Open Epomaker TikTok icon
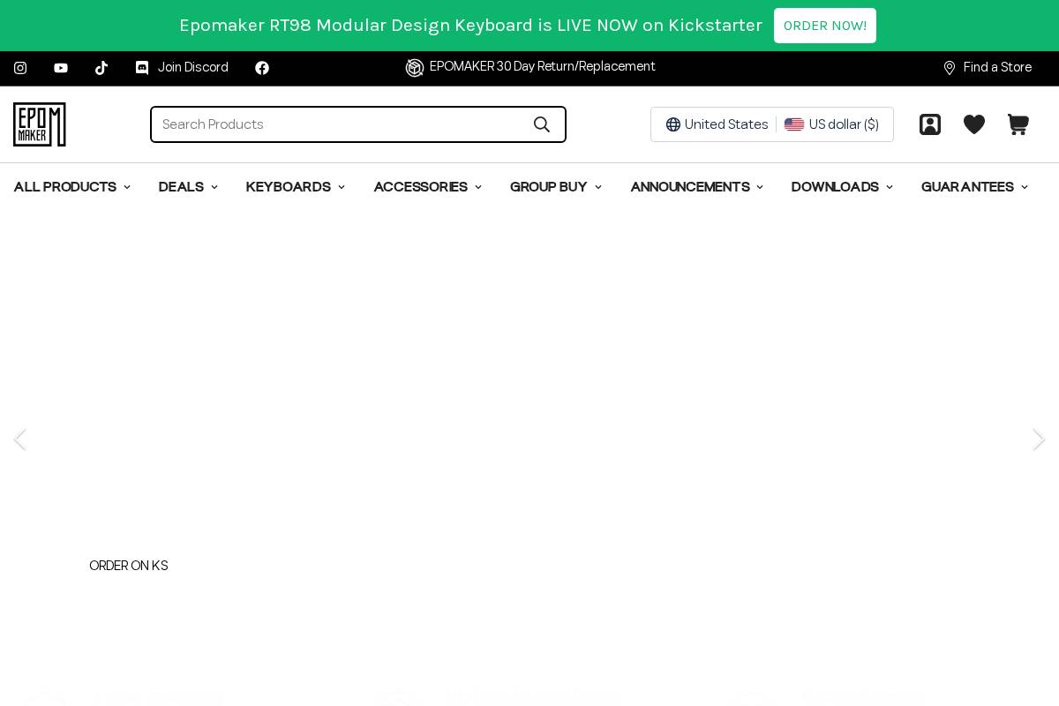Screen dimensions: 1059x706 pyautogui.click(x=101, y=68)
